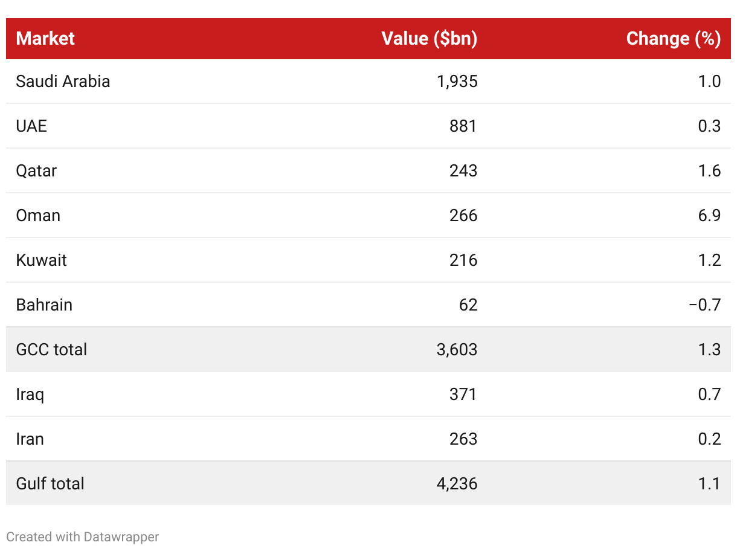Image resolution: width=737 pixels, height=551 pixels.
Task: Click the Iran row label
Action: coord(30,439)
